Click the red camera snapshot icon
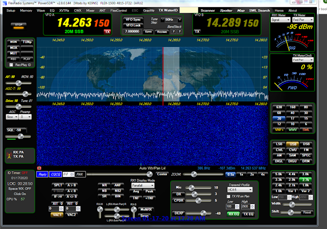This screenshot has height=229, width=327. (x=39, y=168)
